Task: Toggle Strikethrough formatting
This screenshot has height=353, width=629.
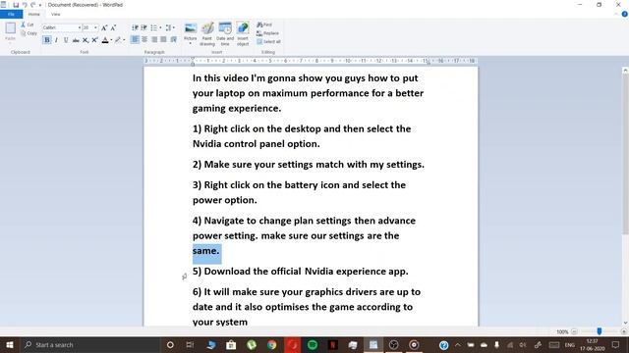Action: pyautogui.click(x=76, y=40)
